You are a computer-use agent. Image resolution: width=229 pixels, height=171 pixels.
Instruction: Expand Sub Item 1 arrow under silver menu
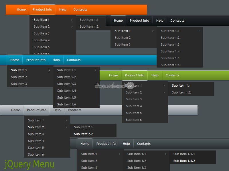pos(66,120)
